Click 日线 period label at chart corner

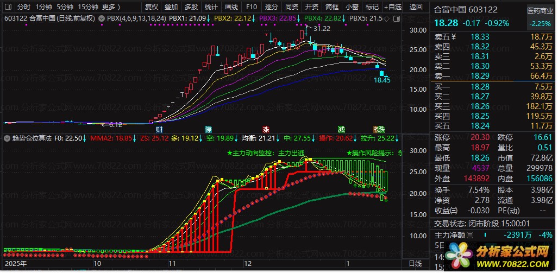tap(415, 264)
